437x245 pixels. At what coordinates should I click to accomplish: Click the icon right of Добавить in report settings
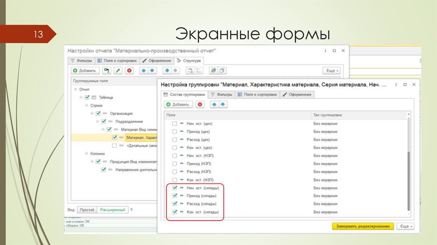(106, 71)
